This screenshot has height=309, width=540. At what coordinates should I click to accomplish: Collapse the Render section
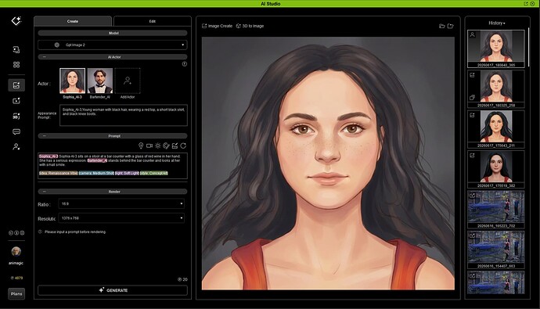44,192
